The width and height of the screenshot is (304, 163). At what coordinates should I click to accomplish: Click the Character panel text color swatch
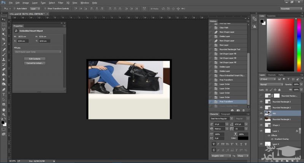pos(243,138)
